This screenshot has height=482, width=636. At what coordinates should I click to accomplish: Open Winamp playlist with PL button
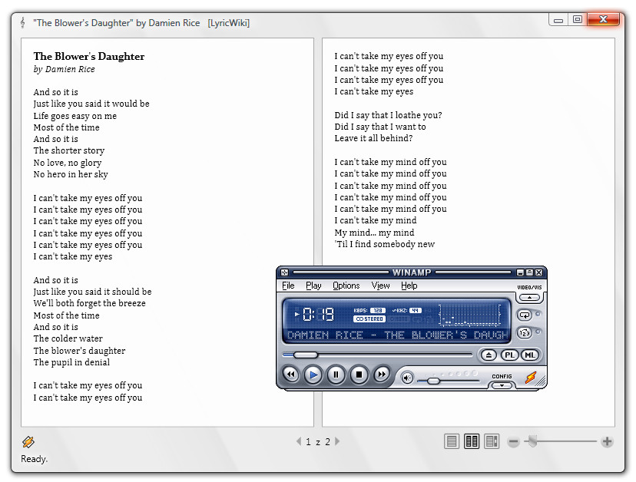pyautogui.click(x=509, y=355)
